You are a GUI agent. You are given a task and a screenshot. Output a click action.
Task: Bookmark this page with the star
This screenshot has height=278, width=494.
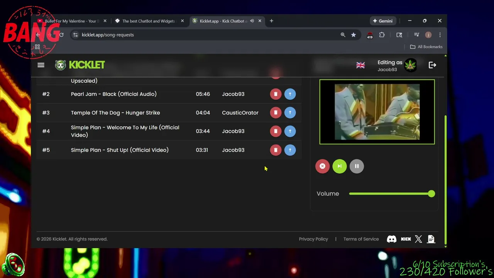(x=354, y=35)
